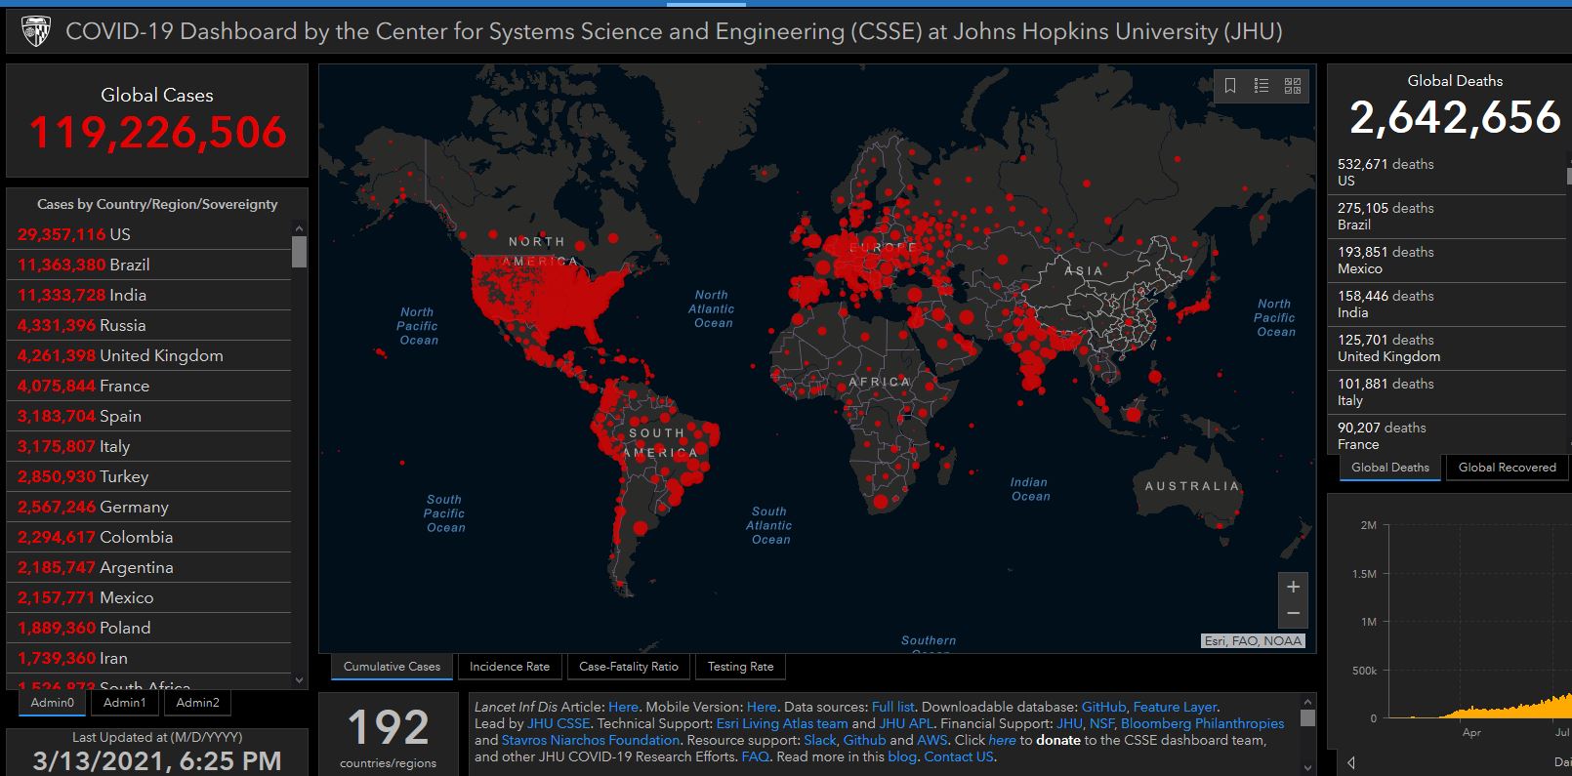Switch to the Incidence Rate tab

click(x=510, y=667)
